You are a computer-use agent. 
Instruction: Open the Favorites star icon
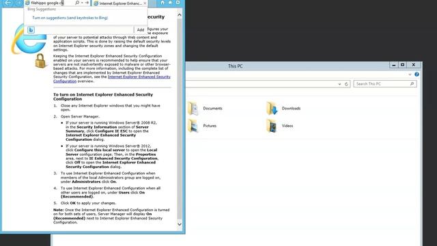click(x=170, y=3)
